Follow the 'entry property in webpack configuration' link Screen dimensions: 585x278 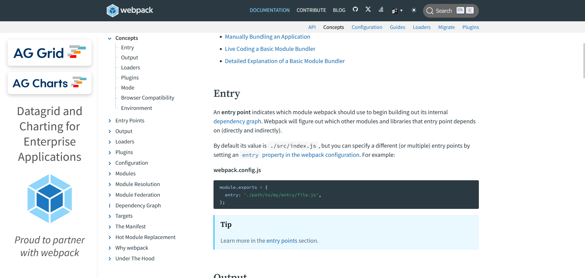[x=300, y=155]
